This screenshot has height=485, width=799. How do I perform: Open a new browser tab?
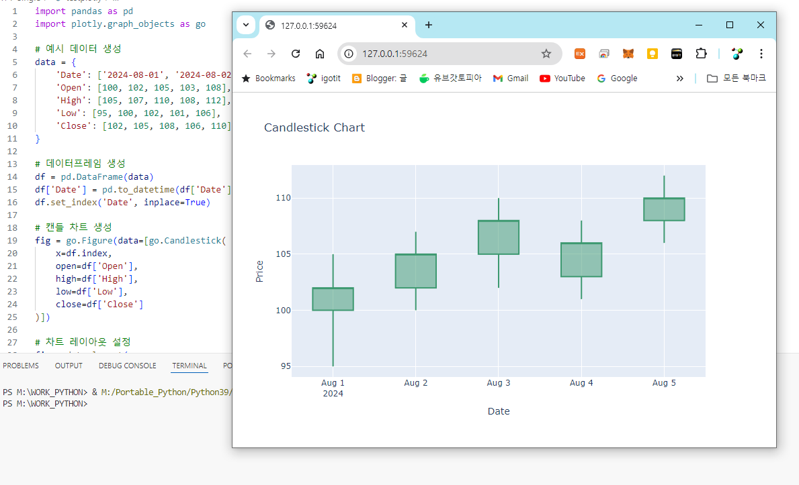pos(429,25)
